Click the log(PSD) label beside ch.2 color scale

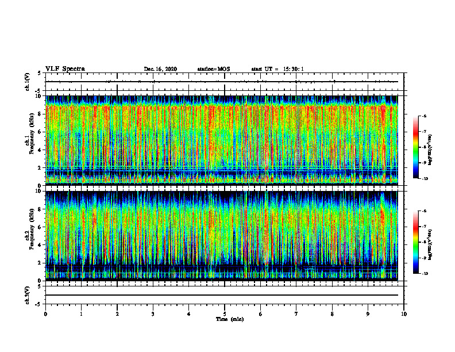coord(430,245)
